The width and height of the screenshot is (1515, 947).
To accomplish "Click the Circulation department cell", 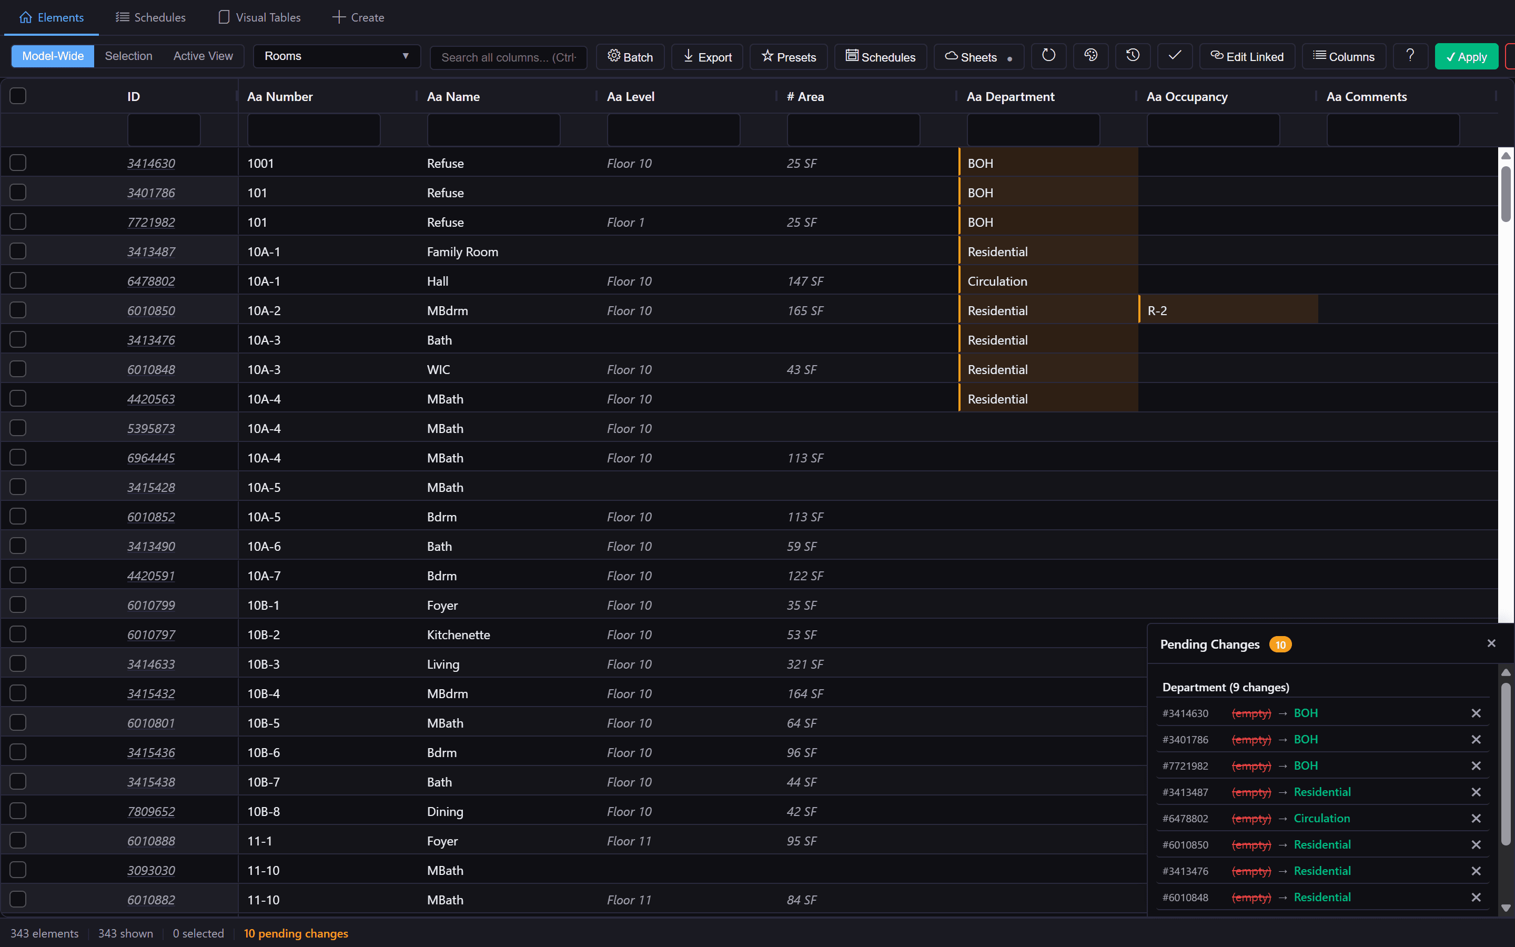I will (1048, 280).
